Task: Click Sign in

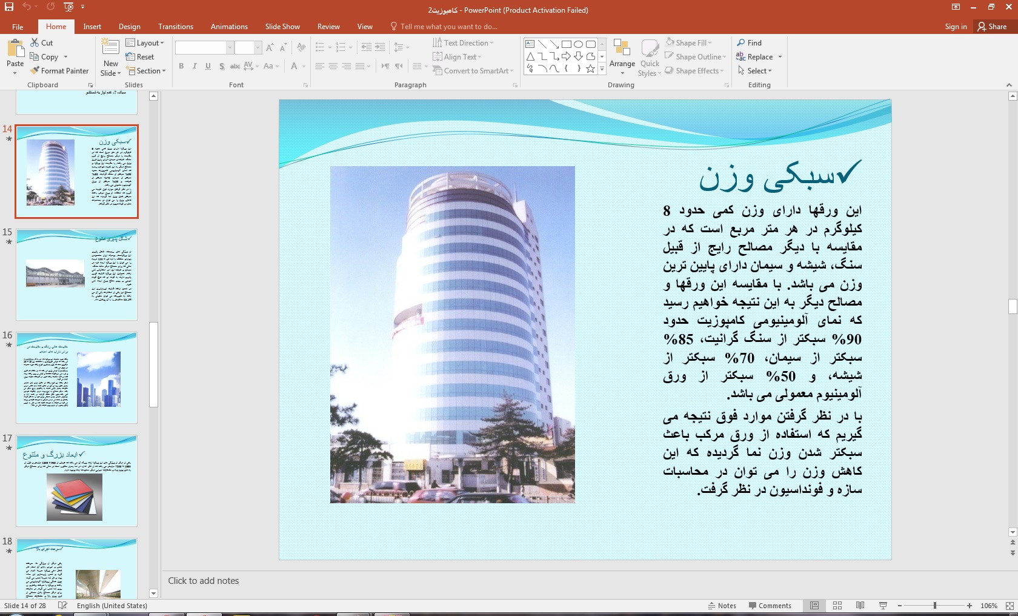Action: point(956,27)
